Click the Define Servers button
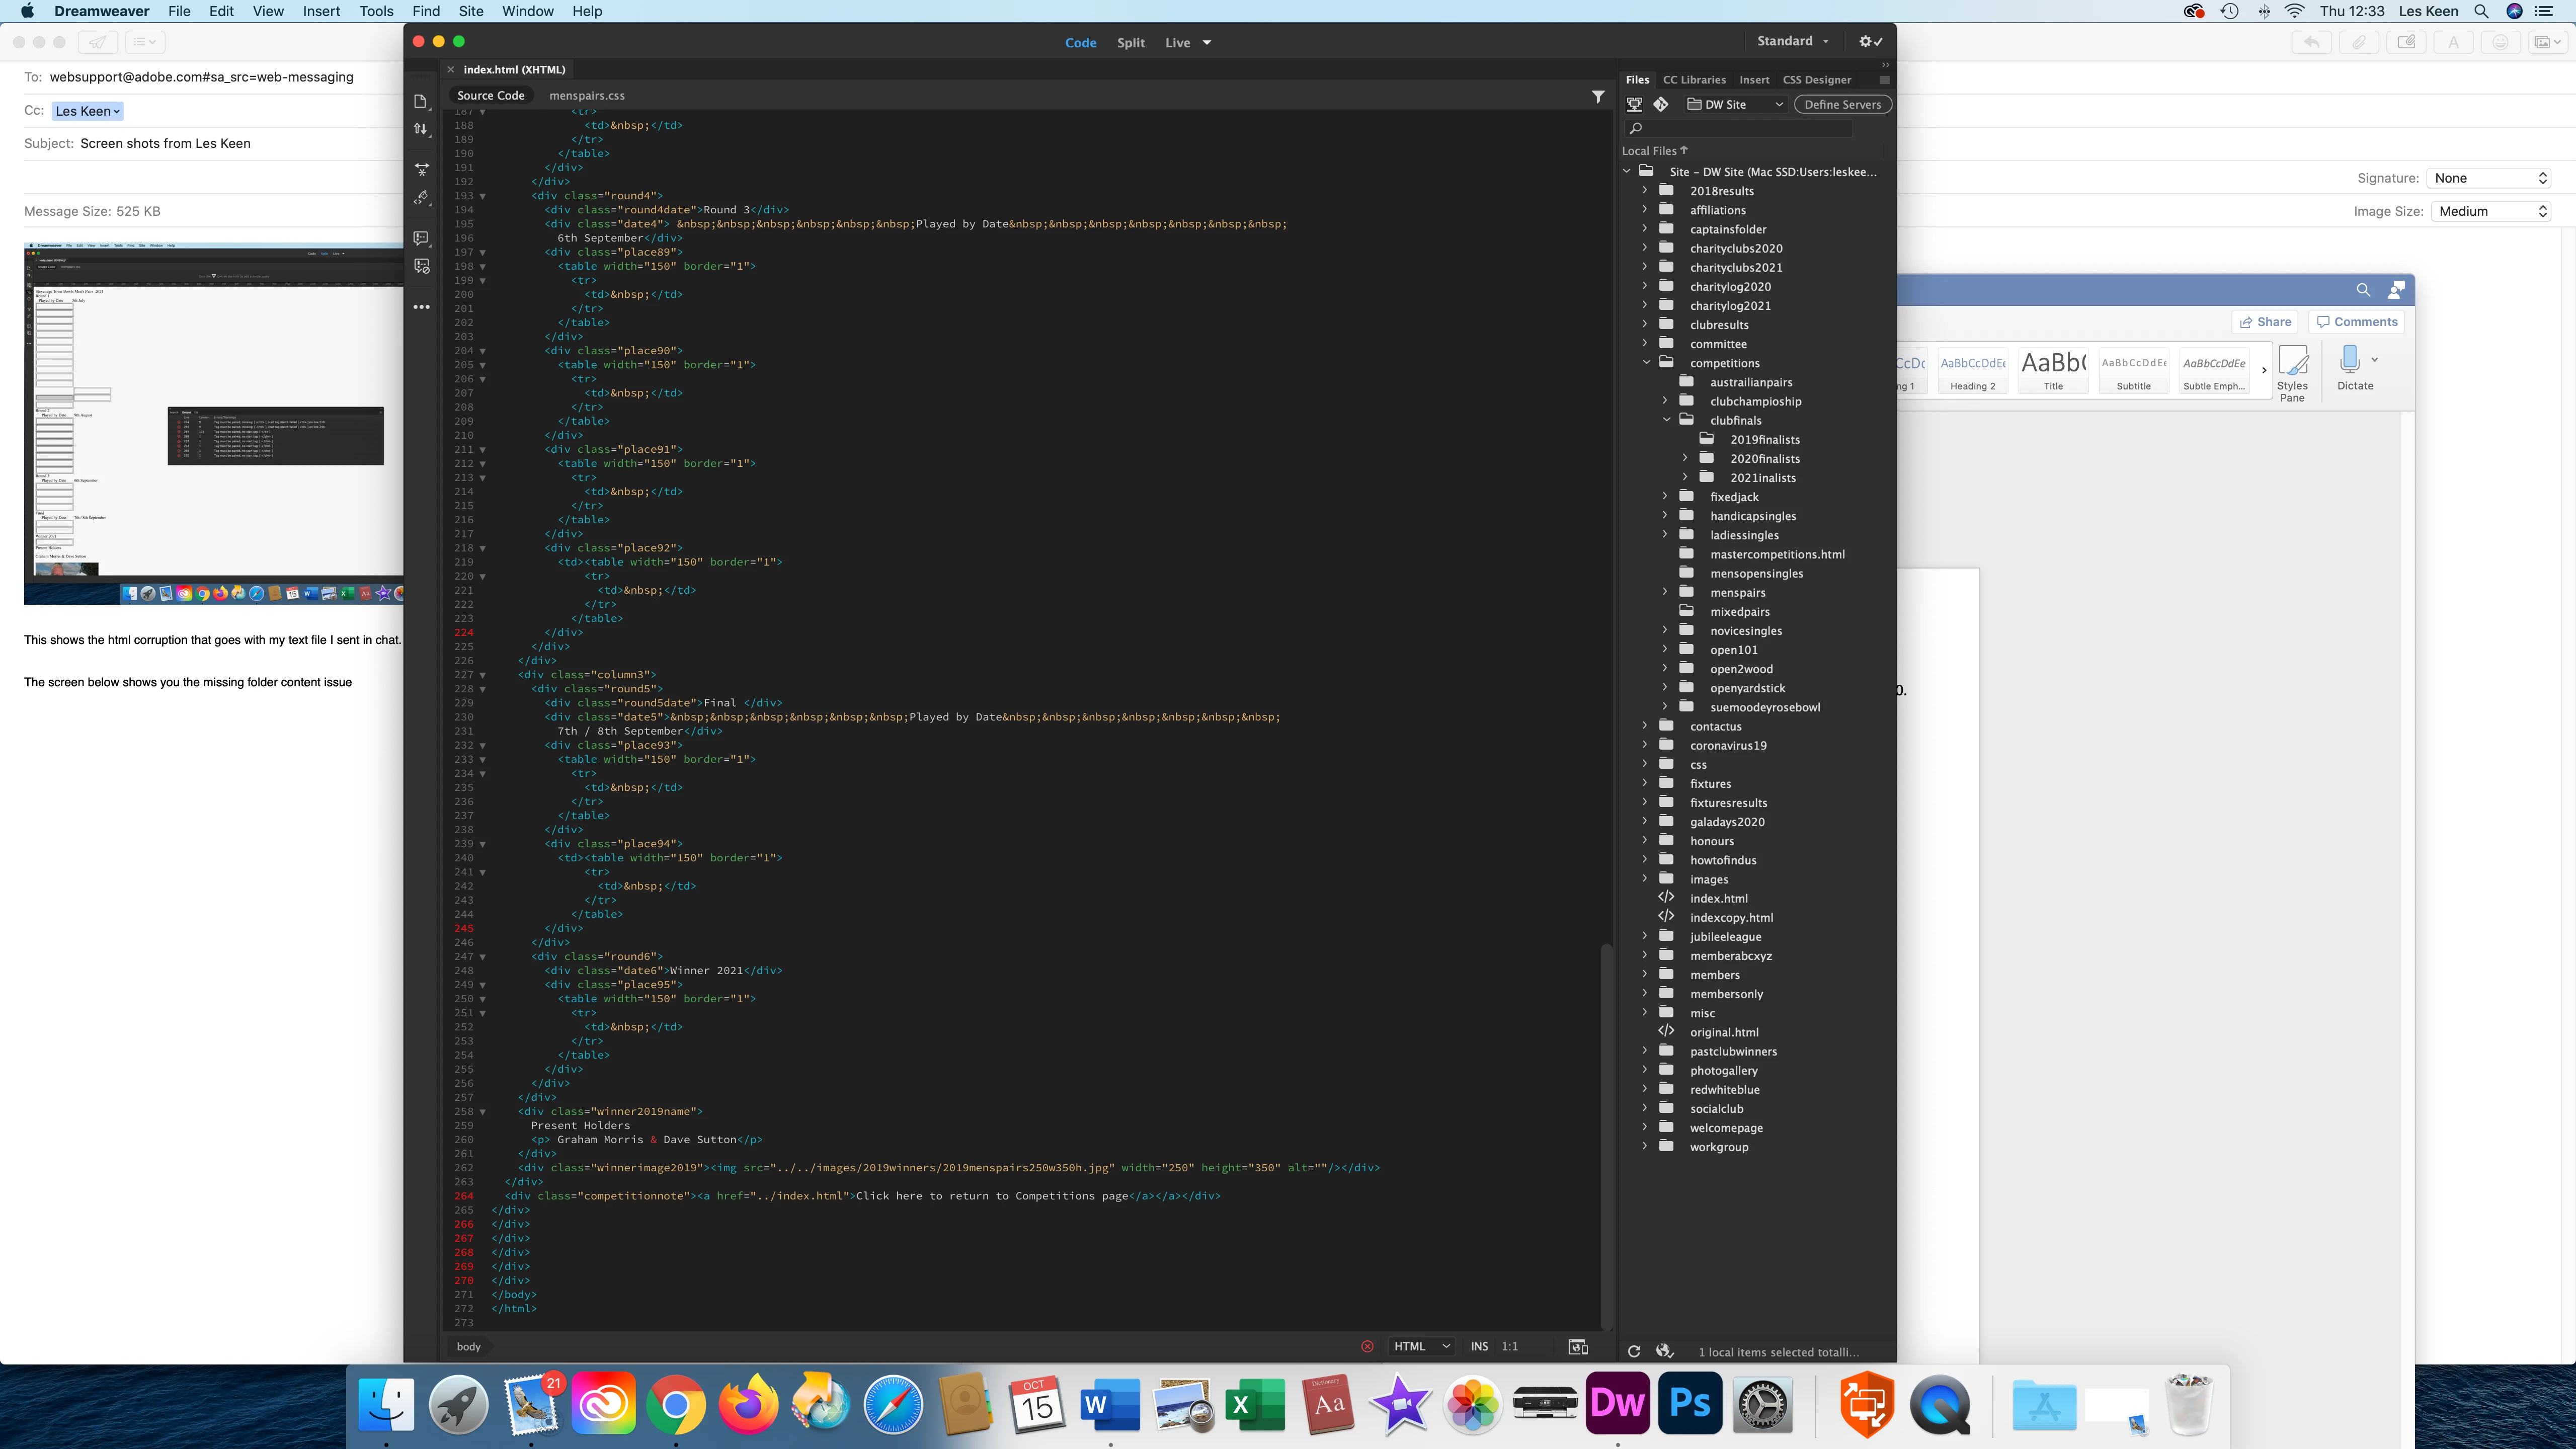2576x1449 pixels. tap(1842, 104)
